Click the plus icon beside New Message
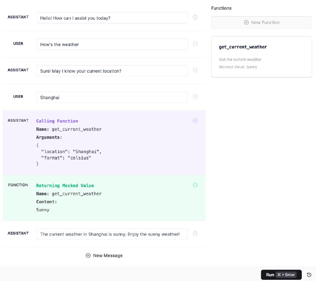 coord(88,256)
